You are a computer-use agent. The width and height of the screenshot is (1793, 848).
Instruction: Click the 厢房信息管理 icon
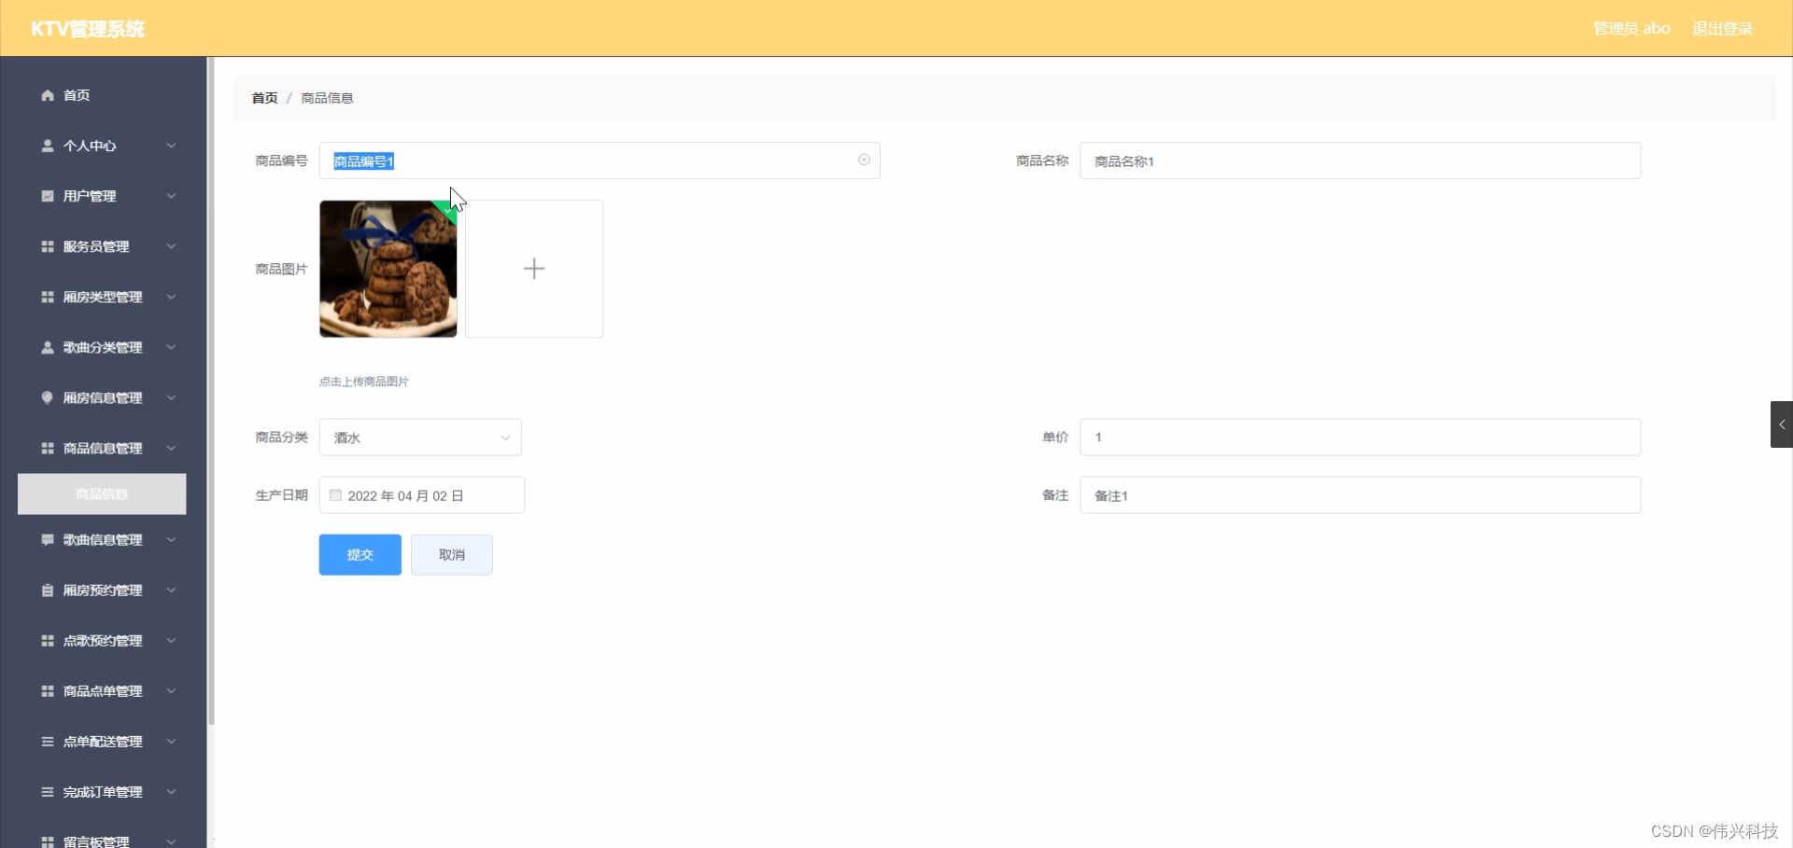[x=46, y=397]
